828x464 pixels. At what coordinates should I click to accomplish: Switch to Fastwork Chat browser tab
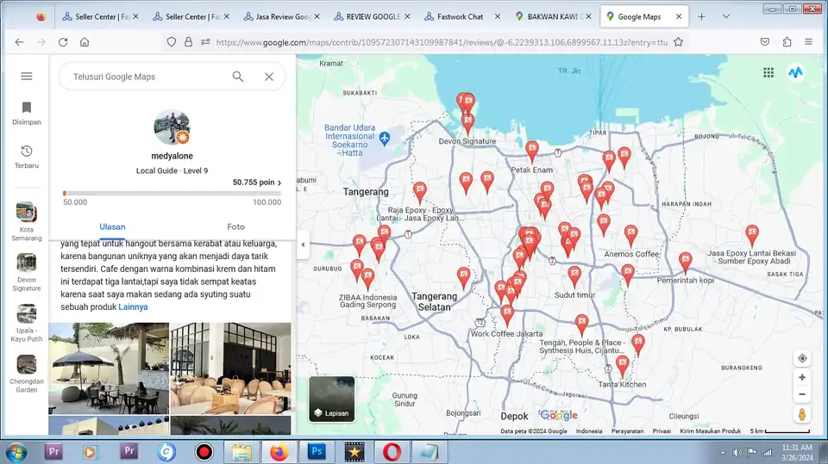pos(460,16)
